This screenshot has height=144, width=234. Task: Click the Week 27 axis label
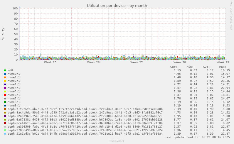click(137, 62)
